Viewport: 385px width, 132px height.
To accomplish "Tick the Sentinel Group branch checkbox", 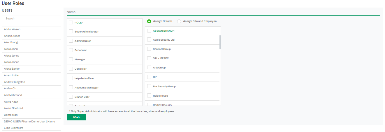I will tap(149, 49).
